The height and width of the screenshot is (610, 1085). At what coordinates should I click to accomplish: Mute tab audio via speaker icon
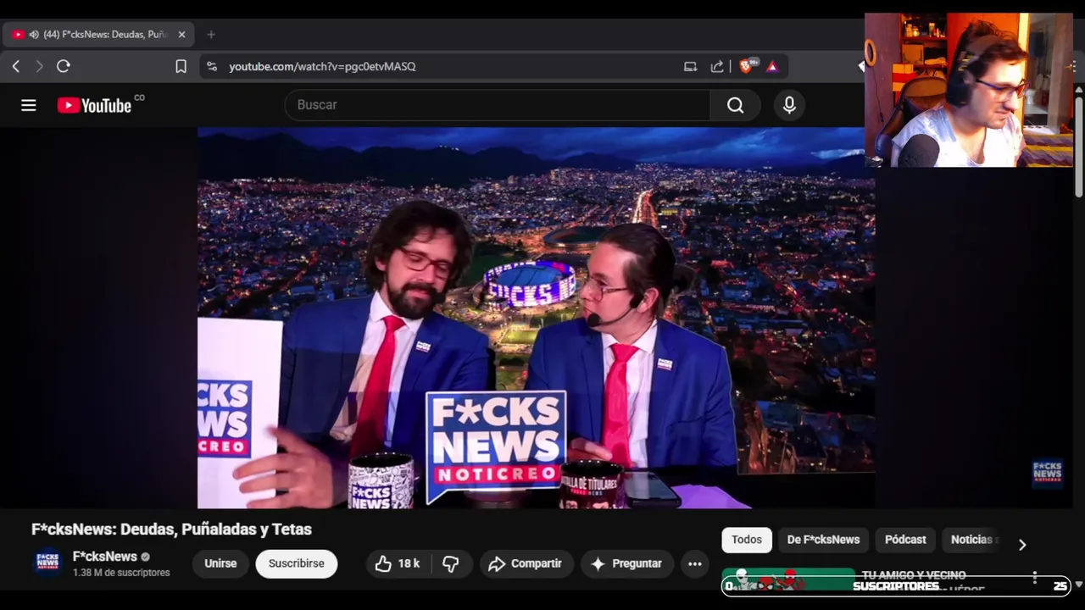(x=34, y=35)
